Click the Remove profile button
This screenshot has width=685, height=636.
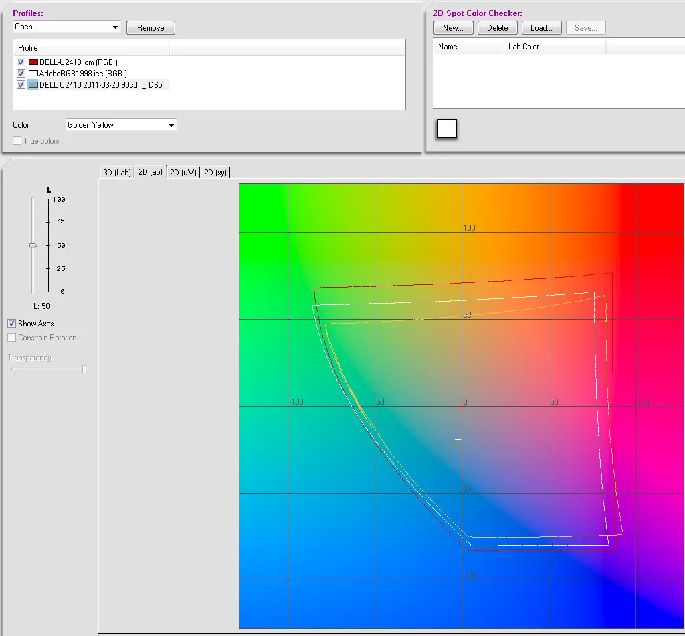[x=151, y=28]
